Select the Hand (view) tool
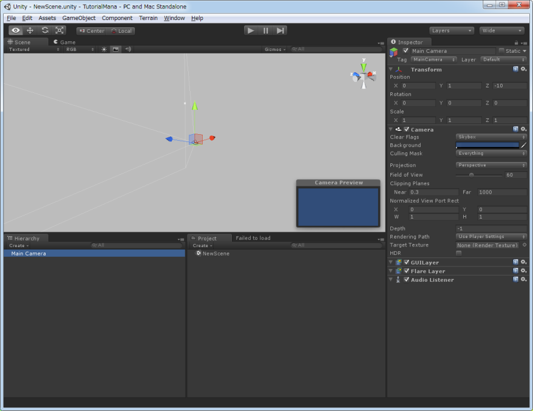Screen dimensions: 533x411 [x=16, y=30]
